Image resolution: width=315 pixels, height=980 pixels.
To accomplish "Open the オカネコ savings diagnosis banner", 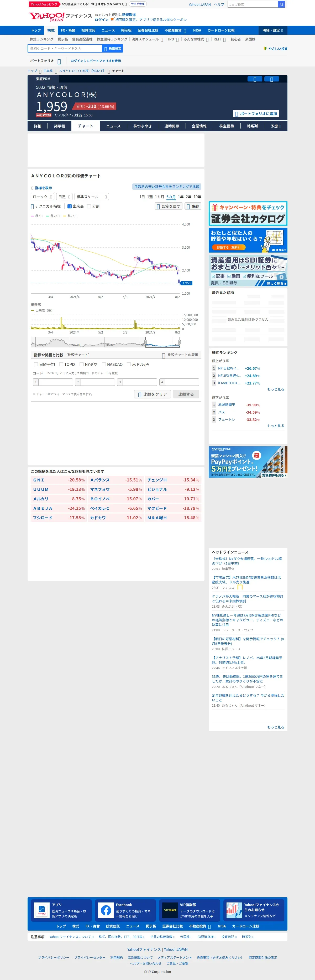I will 248,240.
